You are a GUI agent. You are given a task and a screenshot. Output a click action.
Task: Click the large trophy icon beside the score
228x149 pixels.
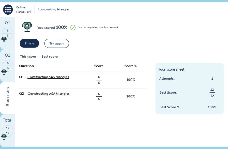(x=27, y=27)
